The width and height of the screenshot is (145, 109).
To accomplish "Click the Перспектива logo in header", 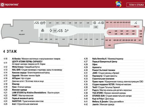I will point(9,5).
